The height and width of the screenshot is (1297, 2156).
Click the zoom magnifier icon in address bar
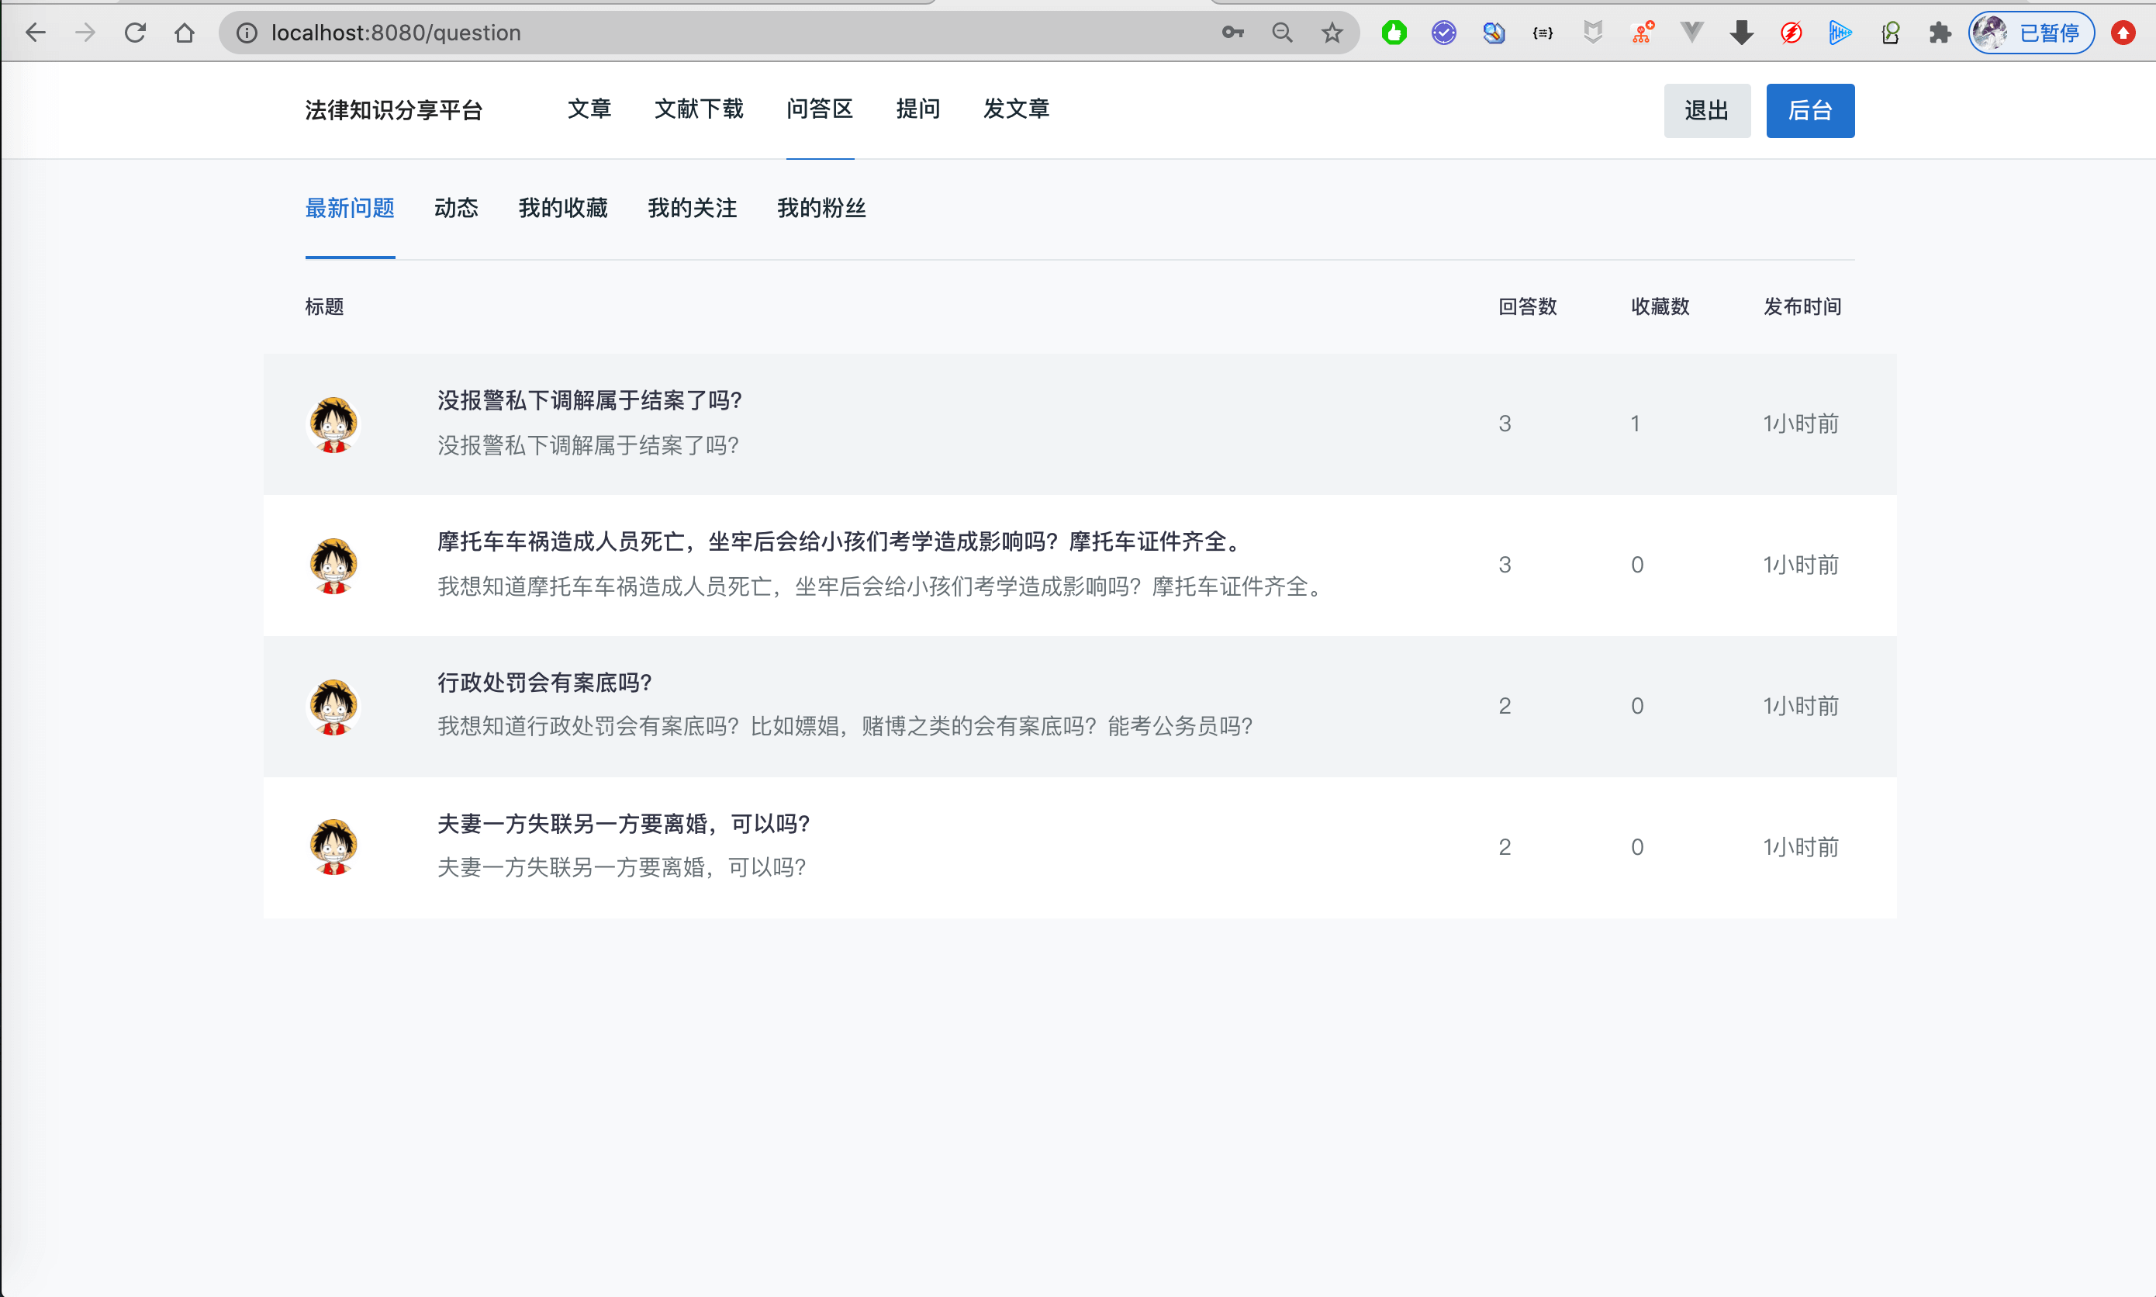(1281, 33)
